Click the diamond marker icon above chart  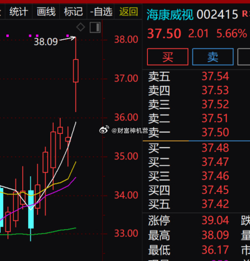pos(80,27)
